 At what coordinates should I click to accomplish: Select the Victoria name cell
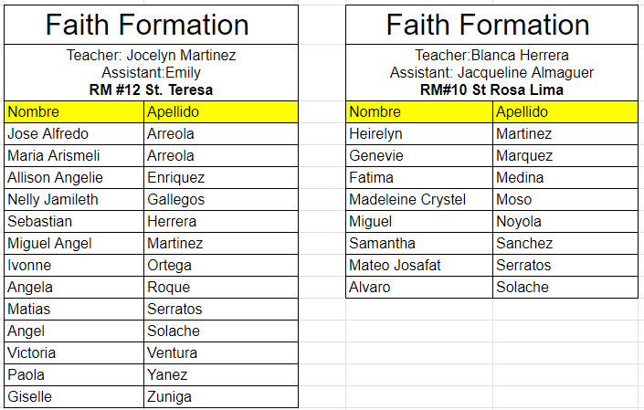tap(73, 353)
